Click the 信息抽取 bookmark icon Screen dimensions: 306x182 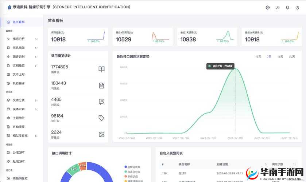[8, 48]
